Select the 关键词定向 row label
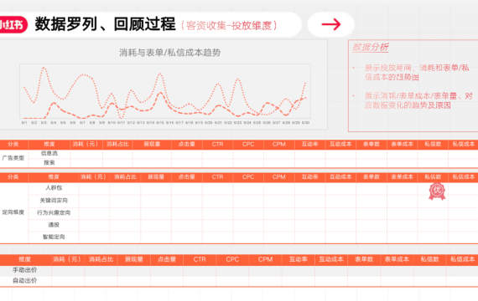 54,201
